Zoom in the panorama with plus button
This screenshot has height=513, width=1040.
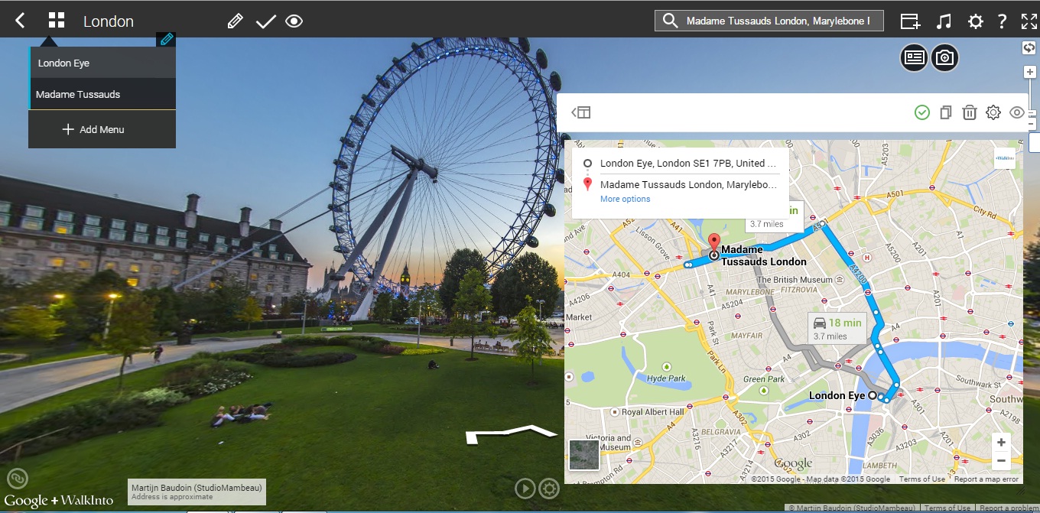[1030, 72]
